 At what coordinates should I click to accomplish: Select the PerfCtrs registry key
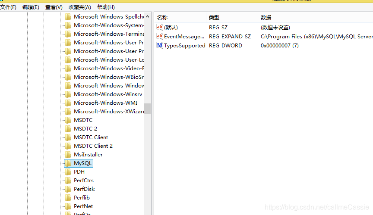click(x=84, y=181)
